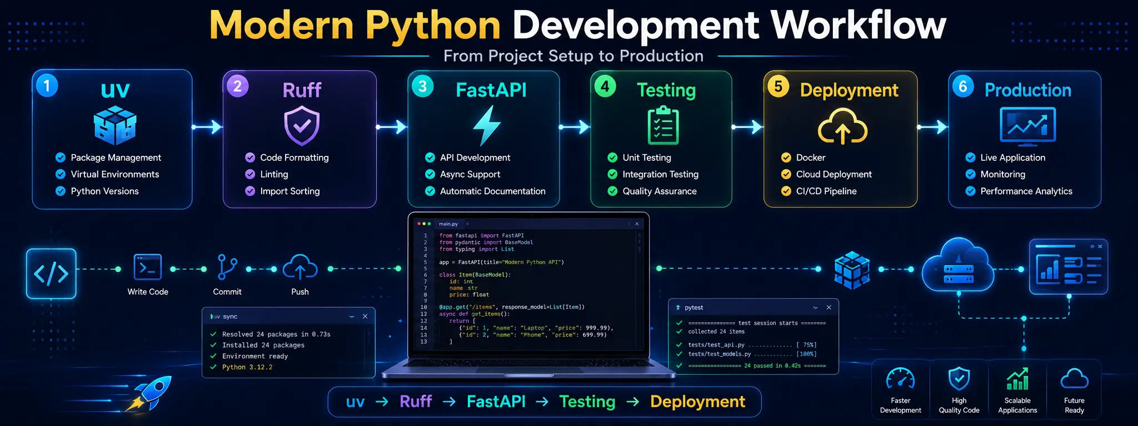Click "collected 24 items" in pytest panel

coord(716,332)
